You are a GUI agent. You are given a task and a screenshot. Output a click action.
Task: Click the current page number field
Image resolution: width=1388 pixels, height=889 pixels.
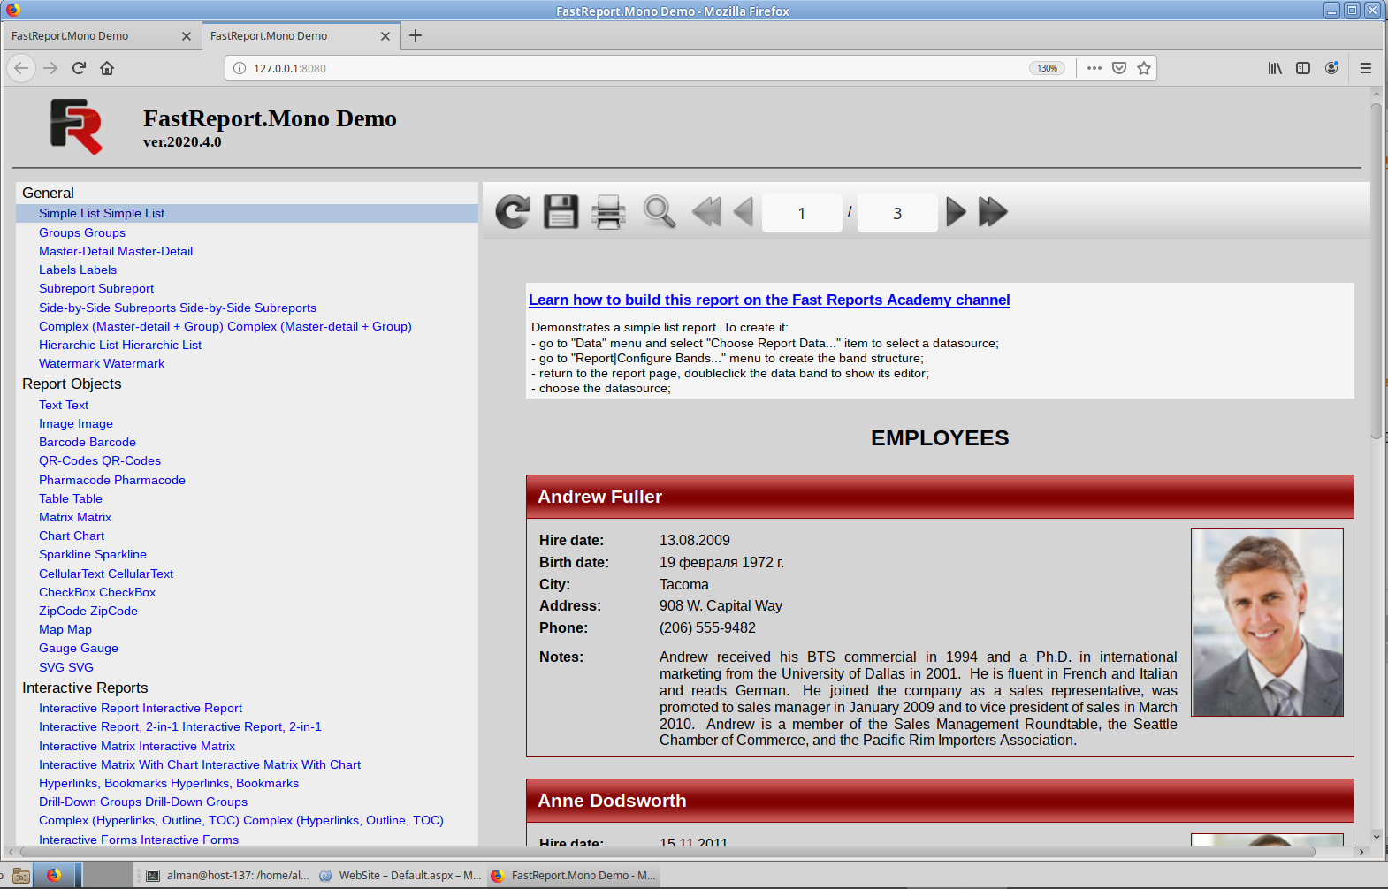(802, 213)
